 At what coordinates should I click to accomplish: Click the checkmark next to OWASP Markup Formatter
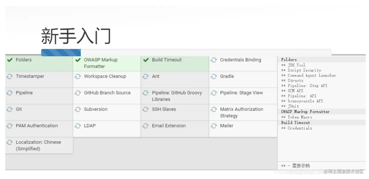click(x=78, y=60)
